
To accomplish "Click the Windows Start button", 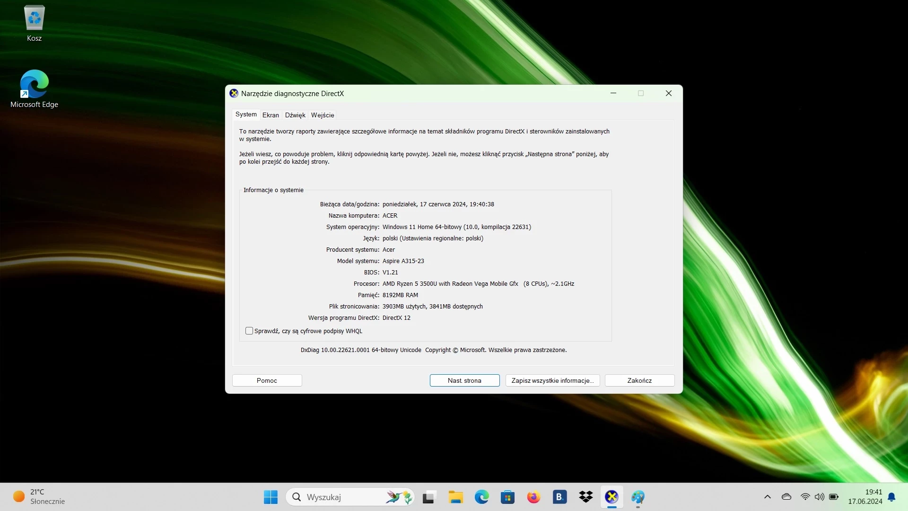I will (271, 497).
